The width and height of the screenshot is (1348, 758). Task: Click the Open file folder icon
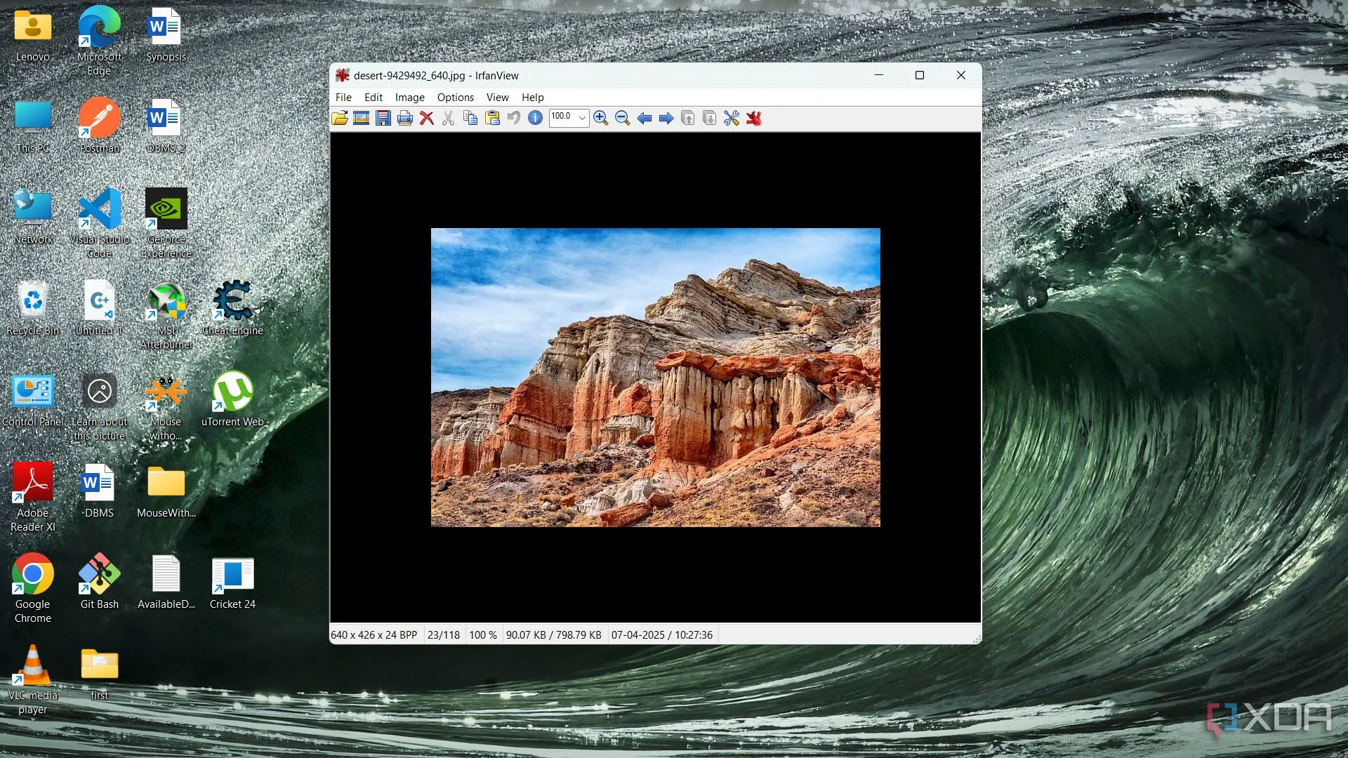pos(340,118)
